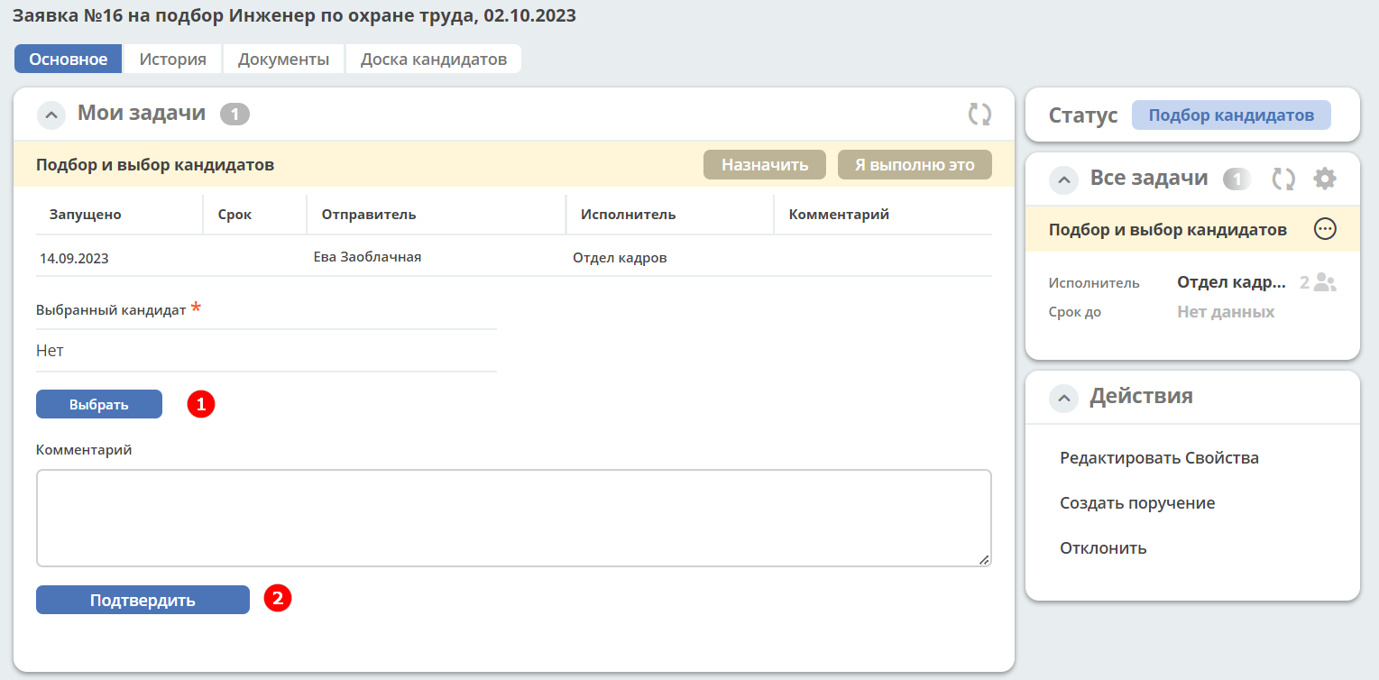This screenshot has height=680, width=1379.
Task: Click the Отправитель column header
Action: 369,215
